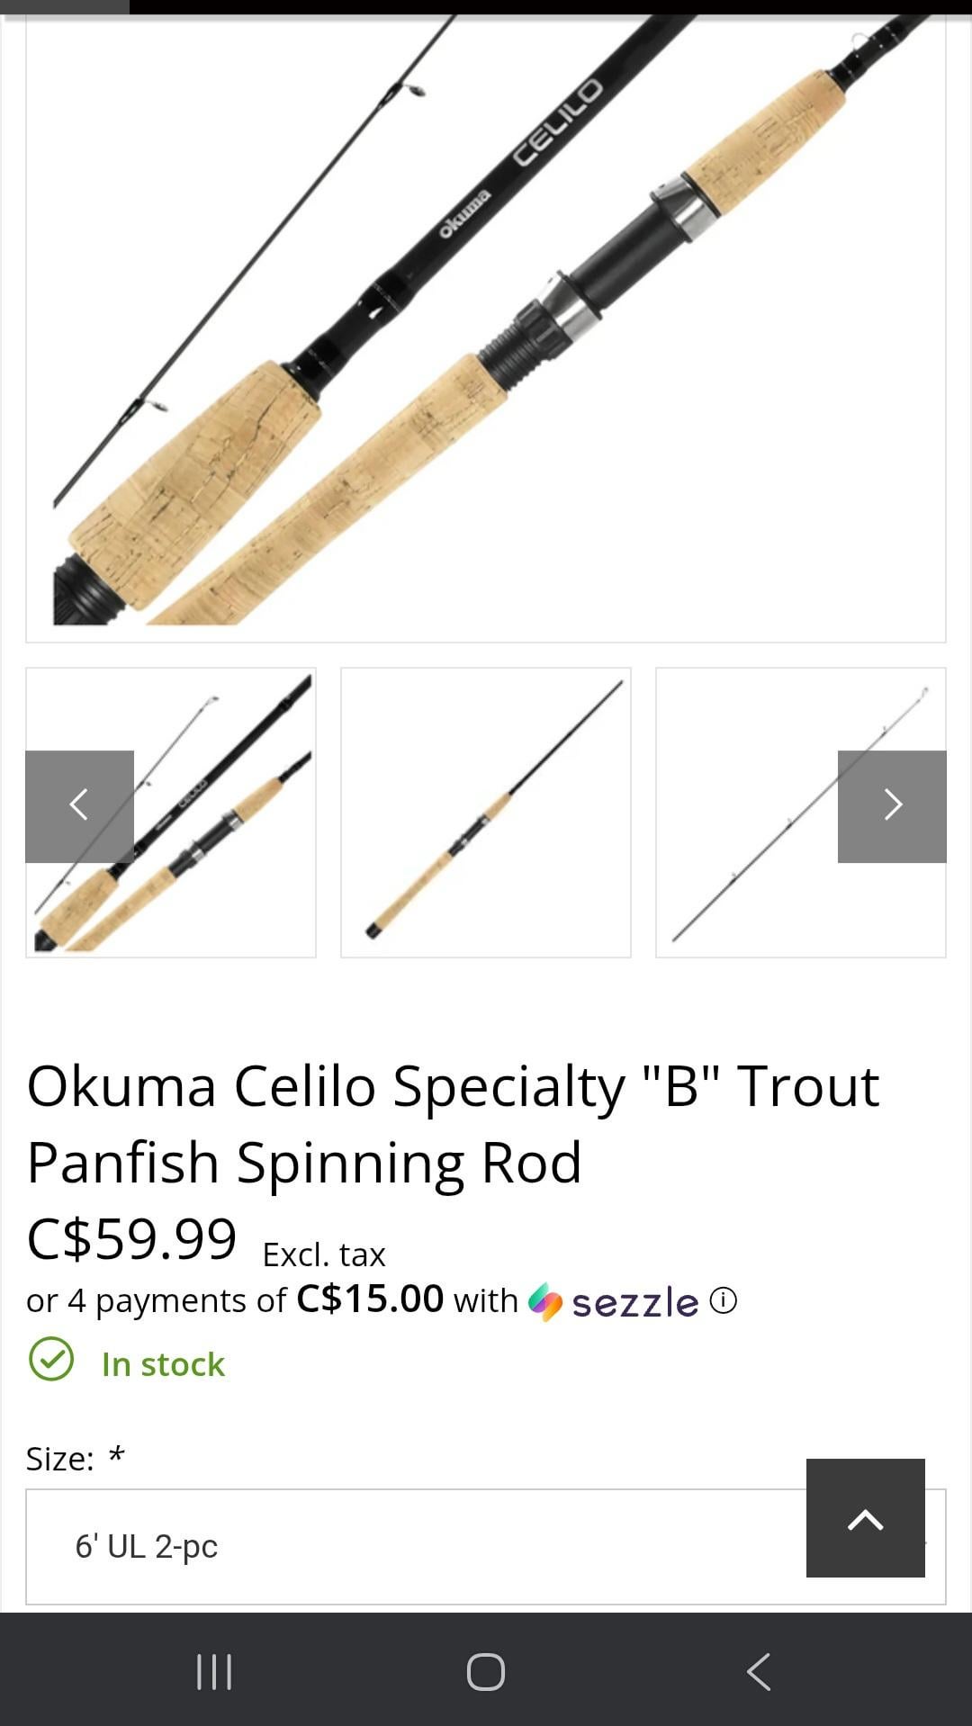The width and height of the screenshot is (972, 1726).
Task: Show previous product thumbnails with left arrow
Action: (79, 805)
